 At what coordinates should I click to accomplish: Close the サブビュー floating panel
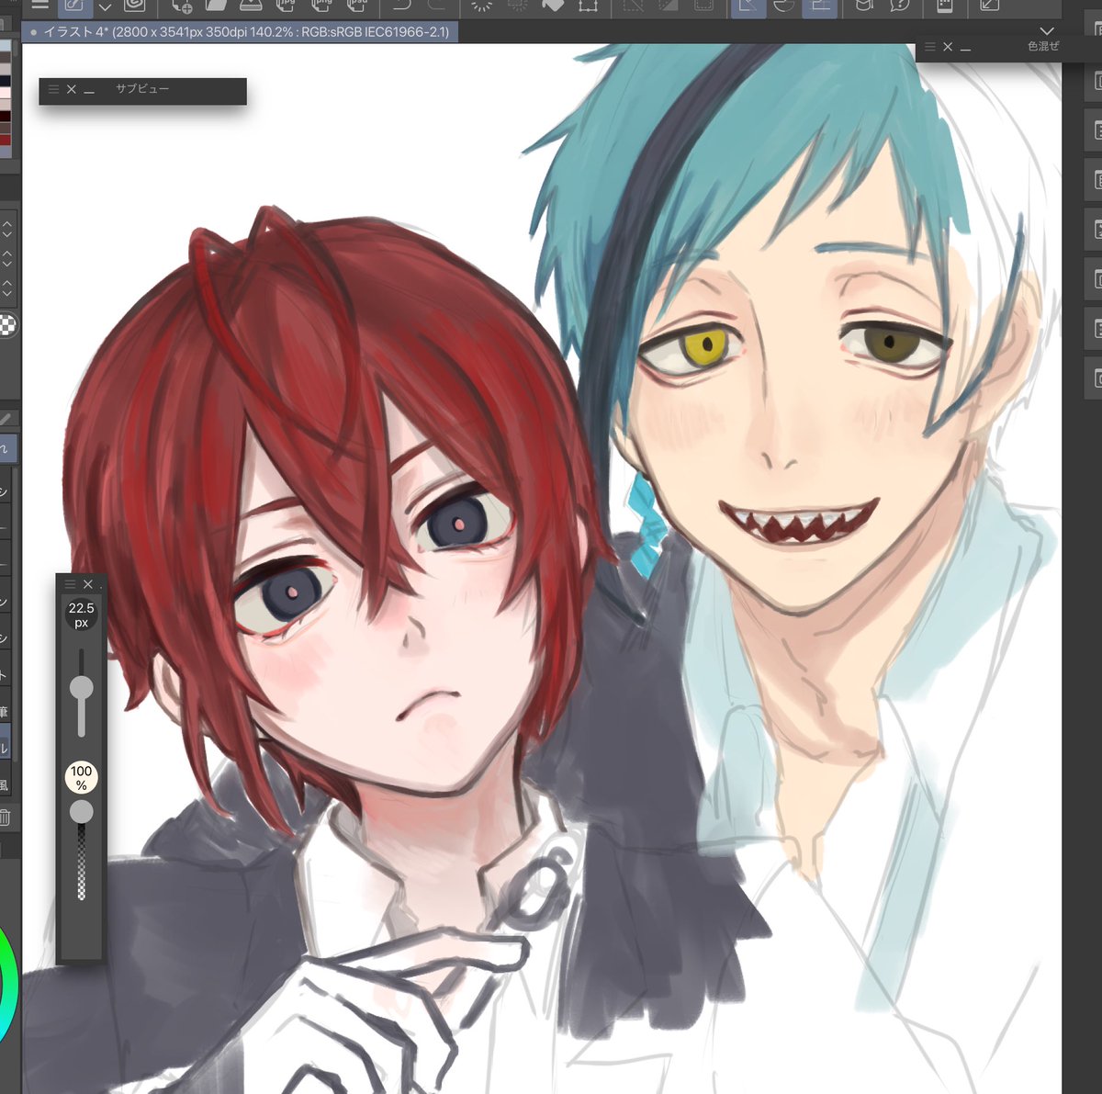(x=72, y=90)
